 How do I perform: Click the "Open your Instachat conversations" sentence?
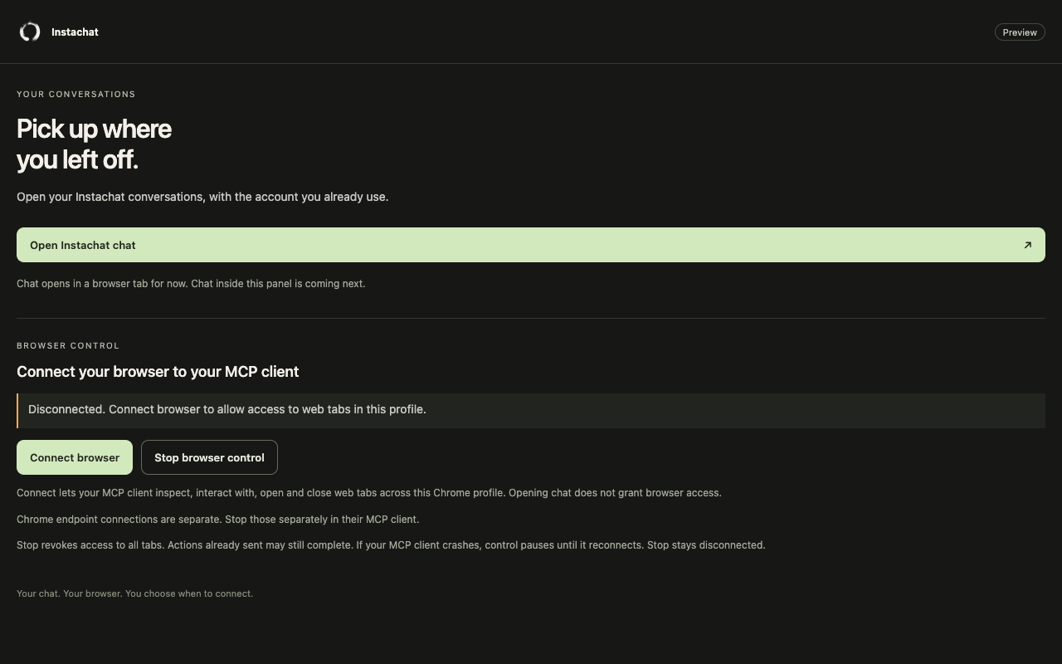[x=202, y=197]
